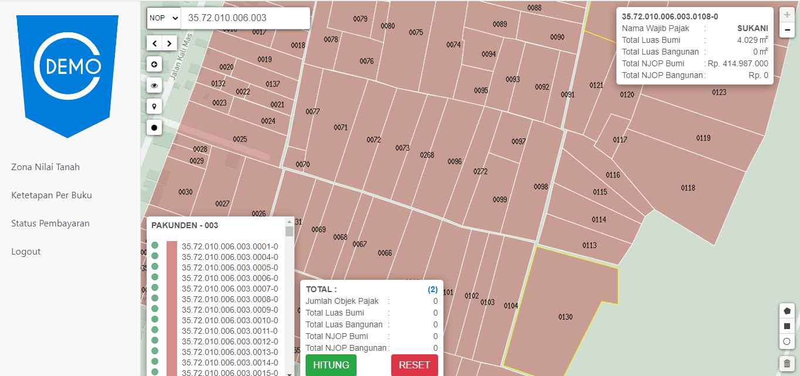Click the location pin tool

tap(154, 106)
